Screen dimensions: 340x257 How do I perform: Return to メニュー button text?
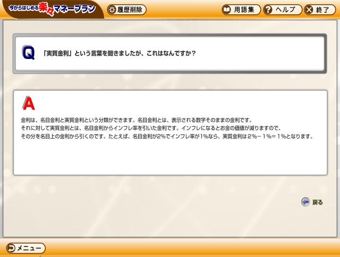29,248
